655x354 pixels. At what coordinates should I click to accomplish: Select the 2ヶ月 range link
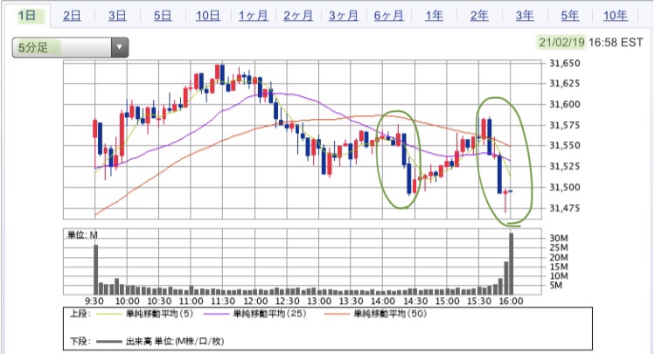tap(298, 16)
